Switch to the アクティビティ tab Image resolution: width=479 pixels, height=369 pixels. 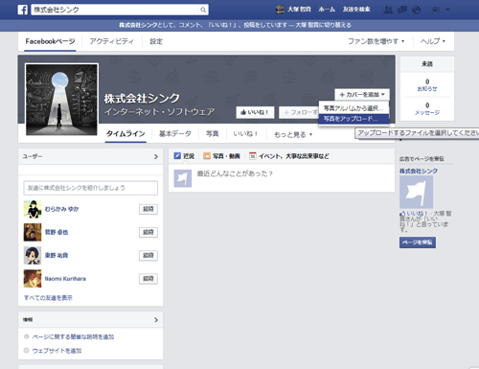tap(111, 41)
